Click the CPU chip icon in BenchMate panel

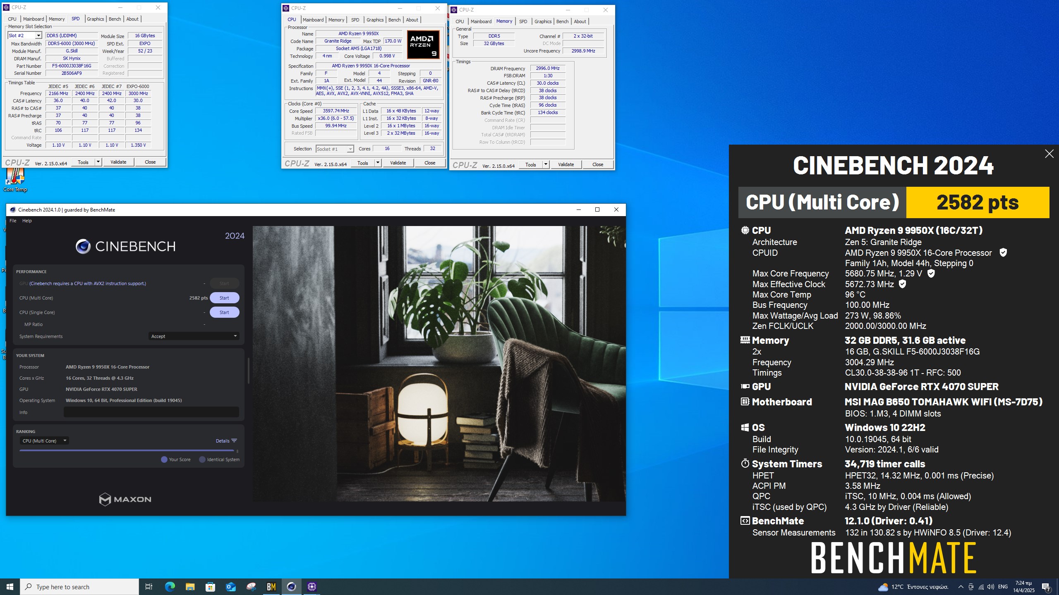(745, 230)
